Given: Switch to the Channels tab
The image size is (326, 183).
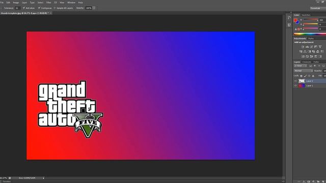Looking at the screenshot, I should pos(307,62).
